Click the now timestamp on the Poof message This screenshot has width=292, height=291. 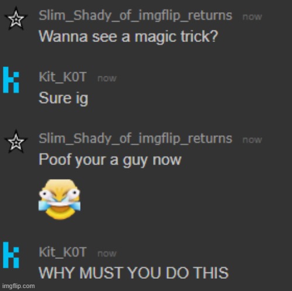click(x=252, y=140)
